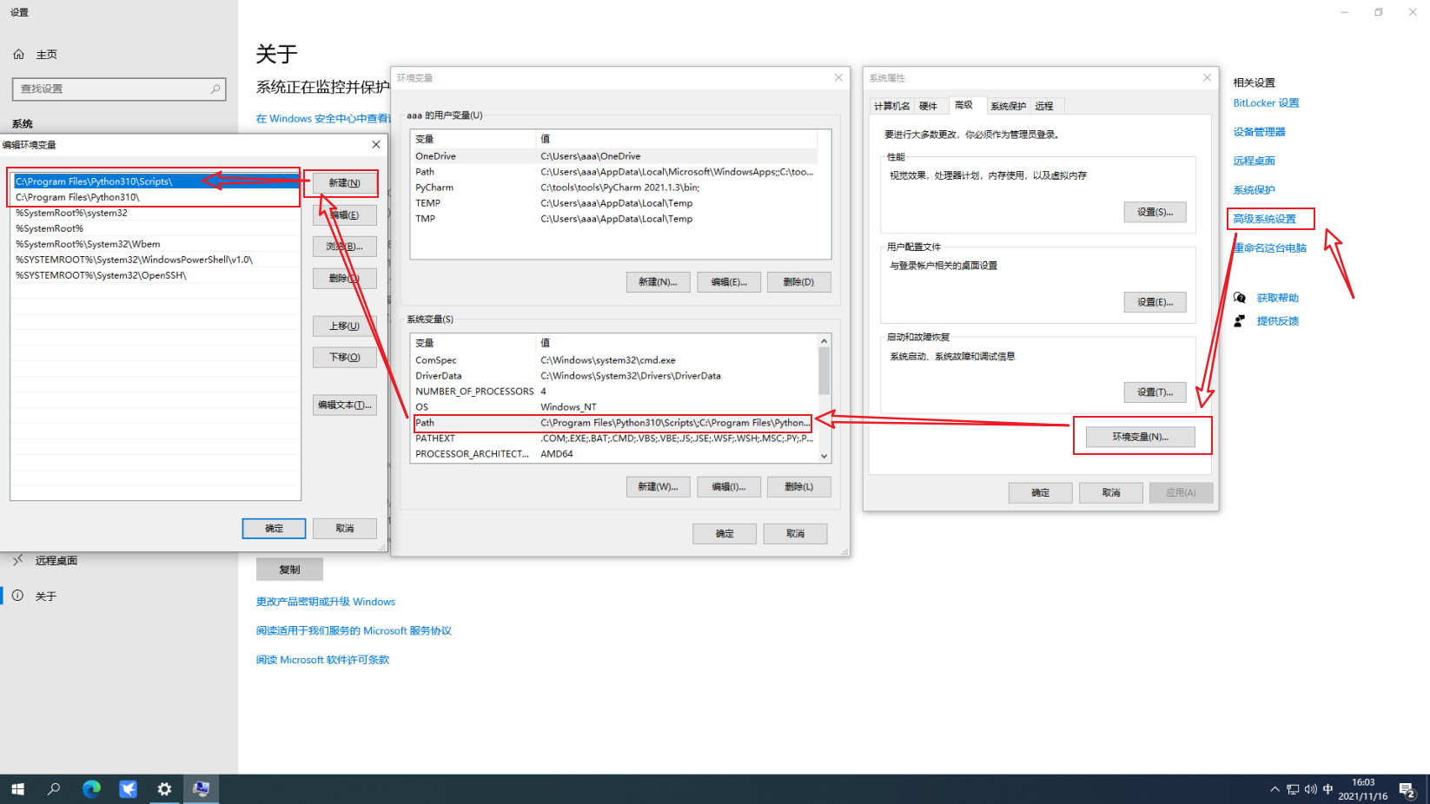Select 关于 in Settings sidebar
This screenshot has width=1430, height=804.
coord(46,596)
